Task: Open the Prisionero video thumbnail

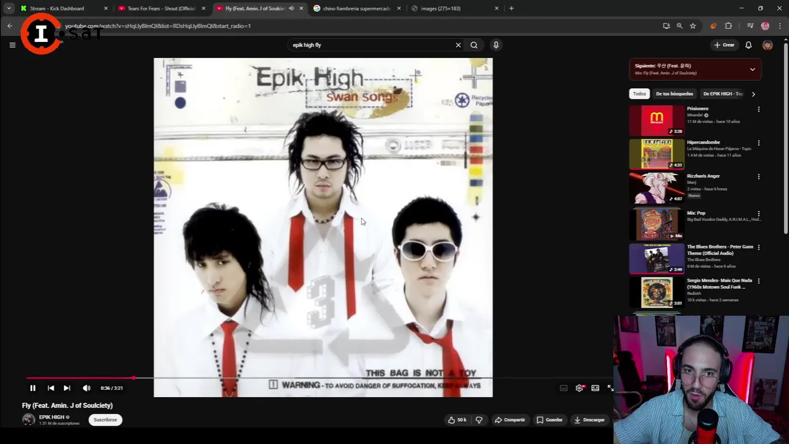Action: 656,120
